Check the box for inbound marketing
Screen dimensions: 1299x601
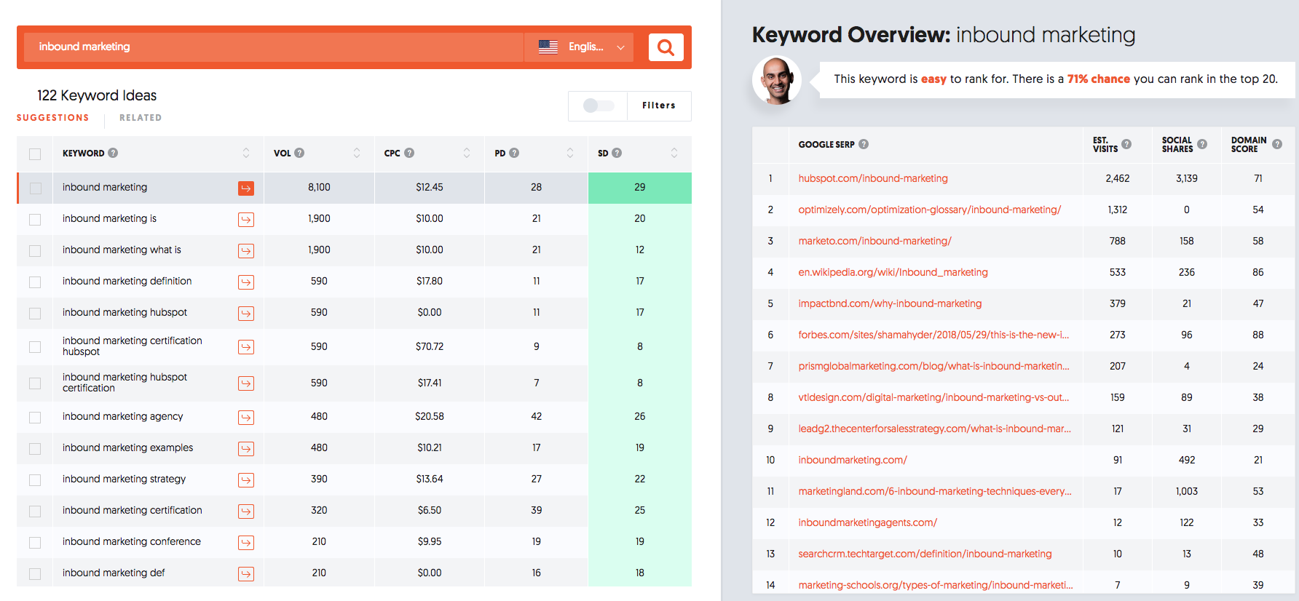pos(35,188)
